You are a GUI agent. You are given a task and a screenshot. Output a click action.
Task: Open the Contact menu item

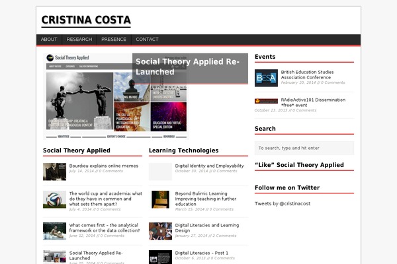click(147, 40)
